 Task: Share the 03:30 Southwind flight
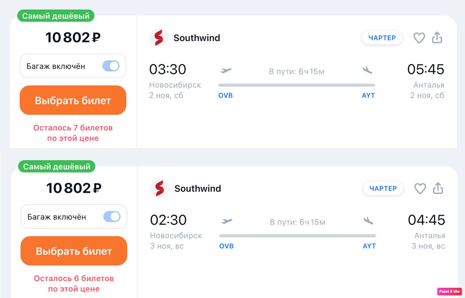pyautogui.click(x=437, y=37)
